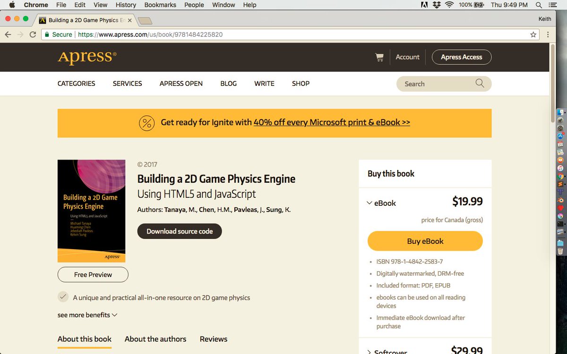Open the Apple menu

(x=12, y=5)
